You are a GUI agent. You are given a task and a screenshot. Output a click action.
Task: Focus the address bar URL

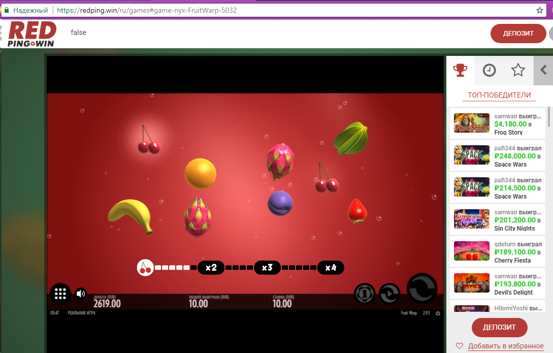(x=147, y=10)
